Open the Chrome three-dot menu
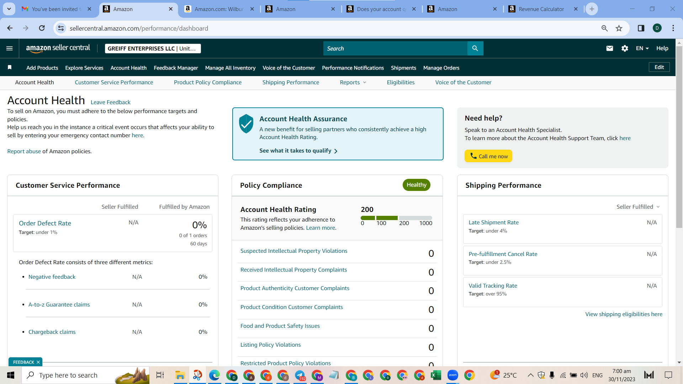 [x=673, y=28]
